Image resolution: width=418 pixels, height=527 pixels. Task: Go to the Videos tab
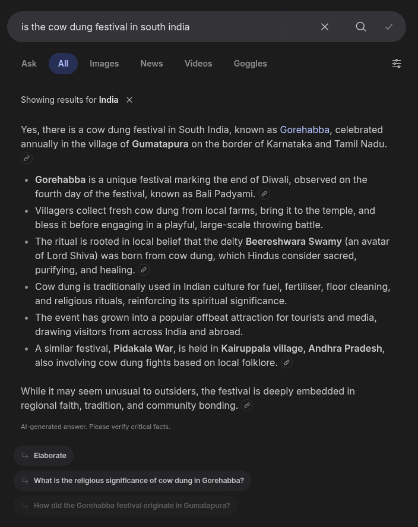pos(198,64)
